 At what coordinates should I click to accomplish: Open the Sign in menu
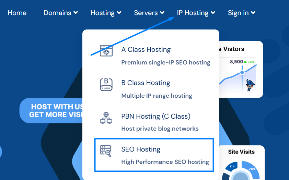click(x=238, y=13)
